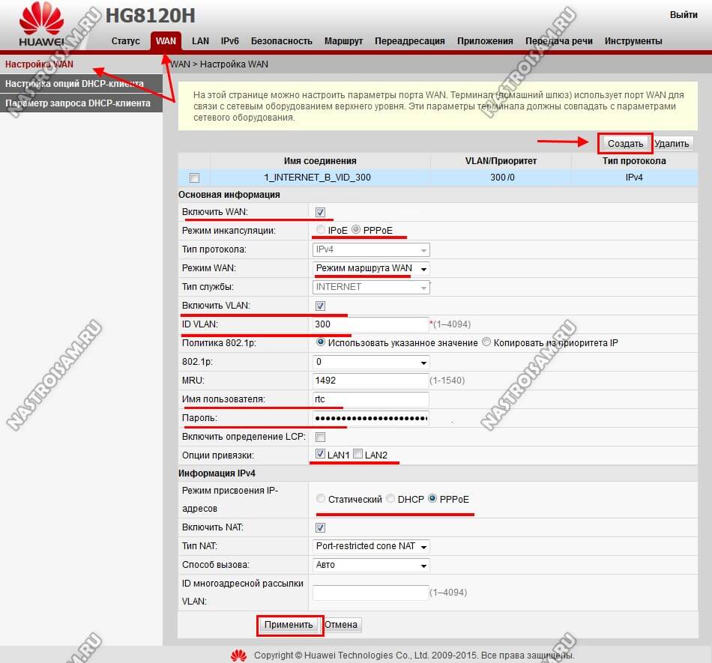
Task: Toggle the Включить WAN checkbox
Action: pyautogui.click(x=321, y=212)
